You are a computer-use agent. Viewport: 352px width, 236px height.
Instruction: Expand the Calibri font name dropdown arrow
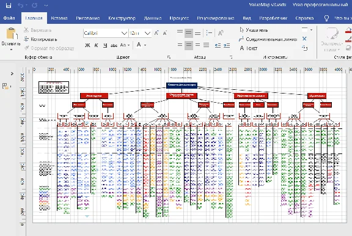(x=125, y=33)
